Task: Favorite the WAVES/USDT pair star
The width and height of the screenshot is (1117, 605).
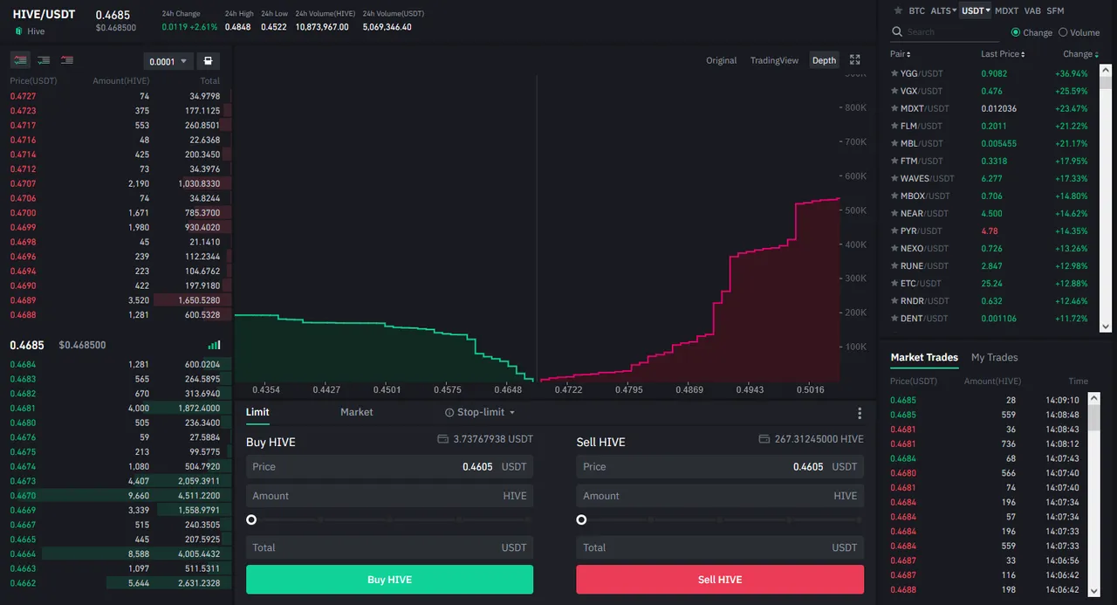Action: pyautogui.click(x=894, y=178)
